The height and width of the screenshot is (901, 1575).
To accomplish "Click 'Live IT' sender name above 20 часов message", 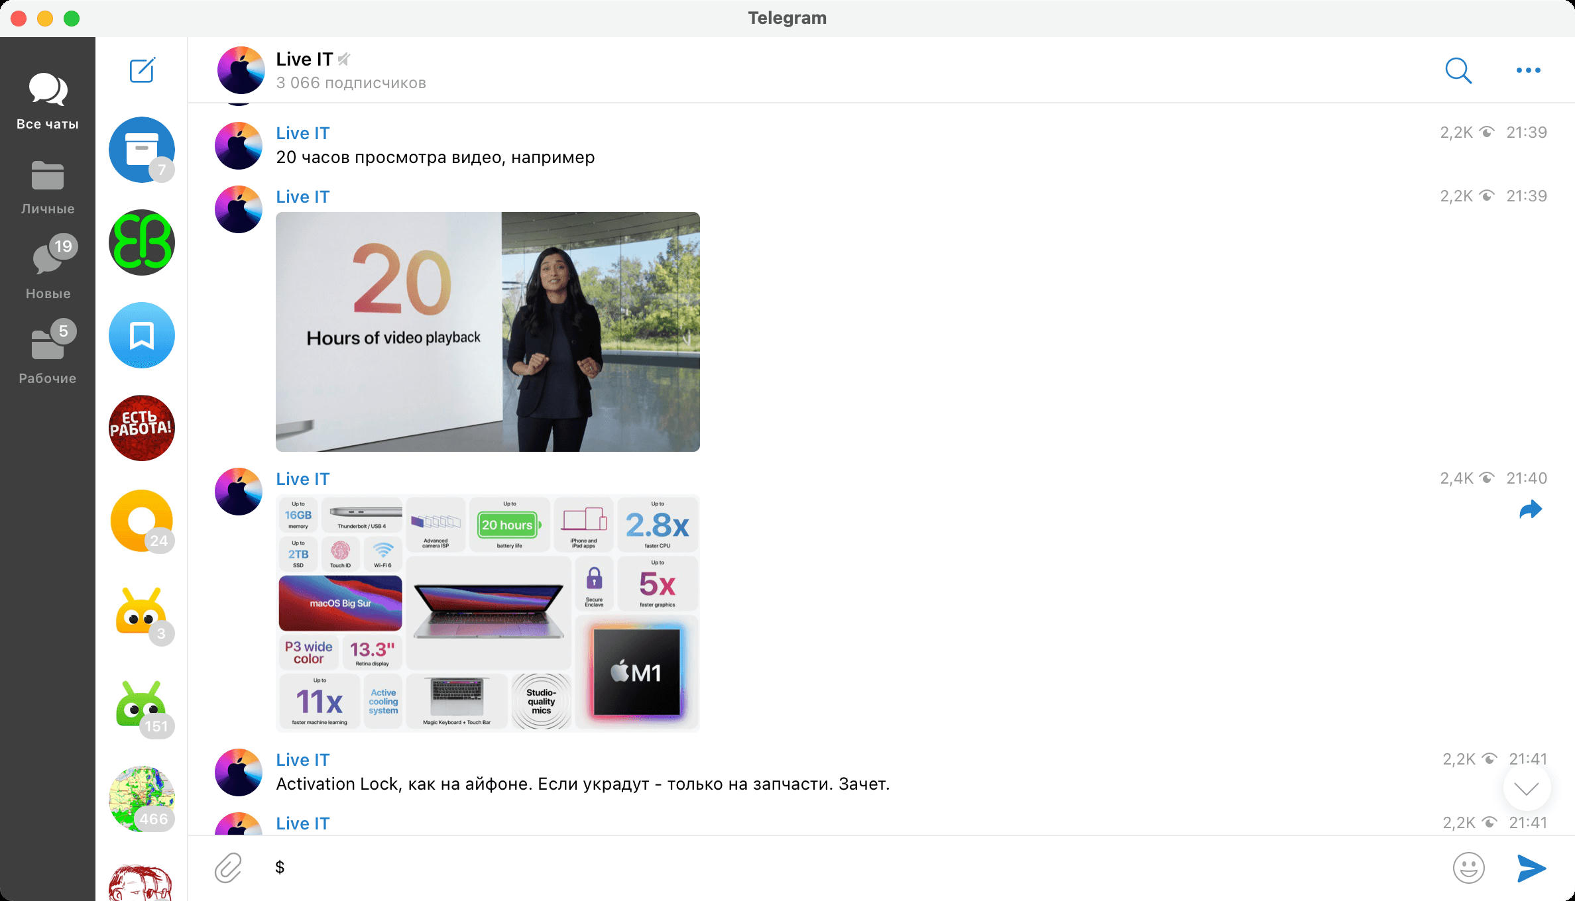I will point(302,133).
